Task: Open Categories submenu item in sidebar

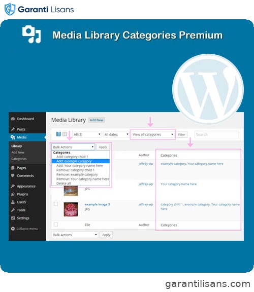Action: click(x=19, y=159)
